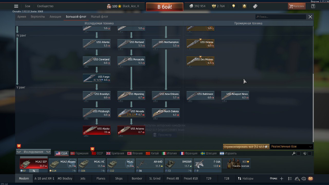Start battle with В бой! button
Image resolution: width=329 pixels, height=185 pixels.
coord(165,7)
